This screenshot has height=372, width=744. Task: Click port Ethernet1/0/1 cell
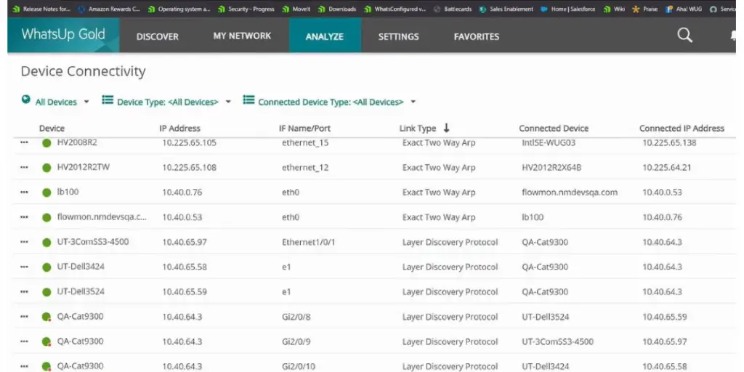click(308, 242)
